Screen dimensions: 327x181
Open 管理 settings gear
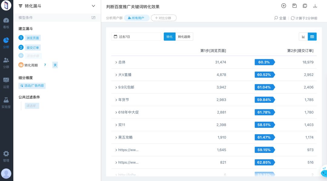[6, 156]
